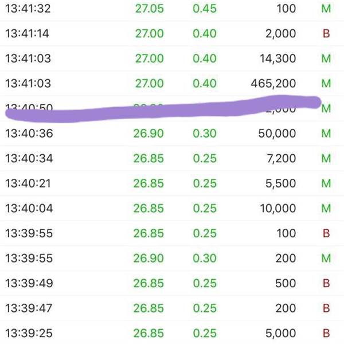Select the 13:40:21 trade row with 5,500
This screenshot has width=344, height=344.
pyautogui.click(x=172, y=183)
